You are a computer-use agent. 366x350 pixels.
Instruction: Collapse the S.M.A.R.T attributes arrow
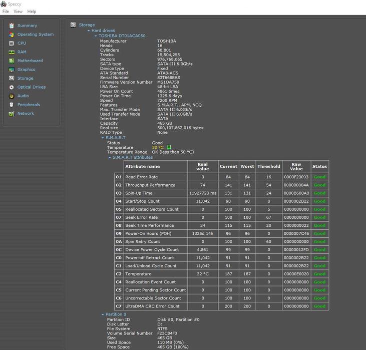point(110,158)
